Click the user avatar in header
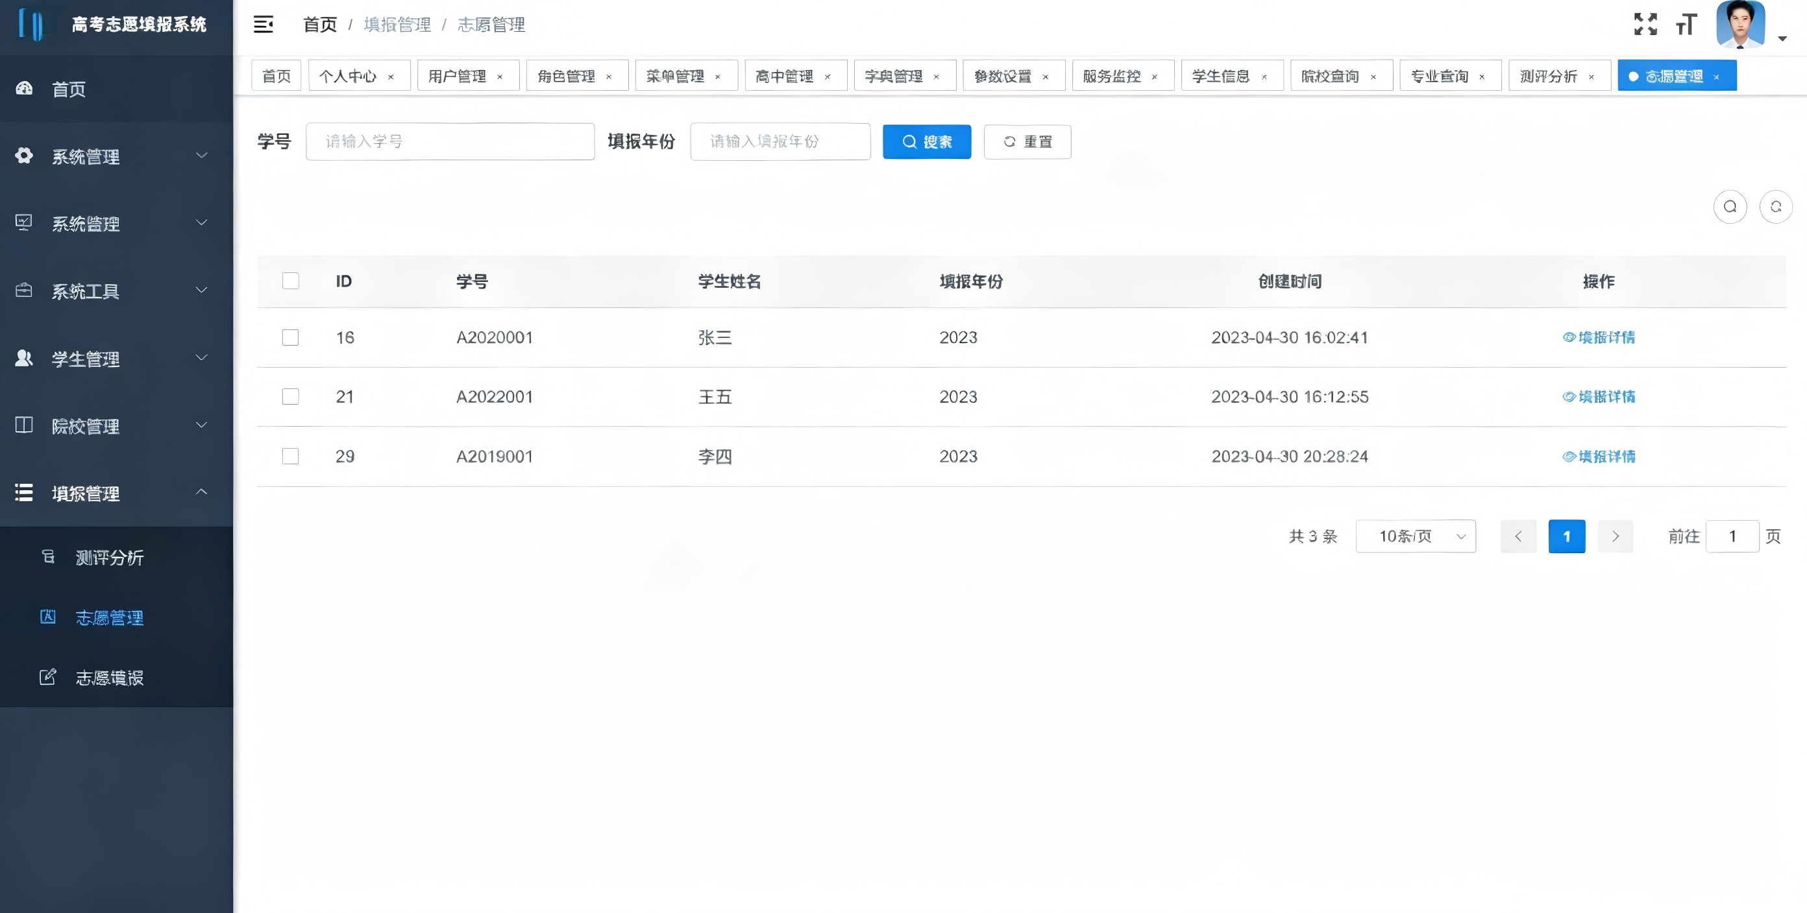Viewport: 1807px width, 913px height. 1740,24
